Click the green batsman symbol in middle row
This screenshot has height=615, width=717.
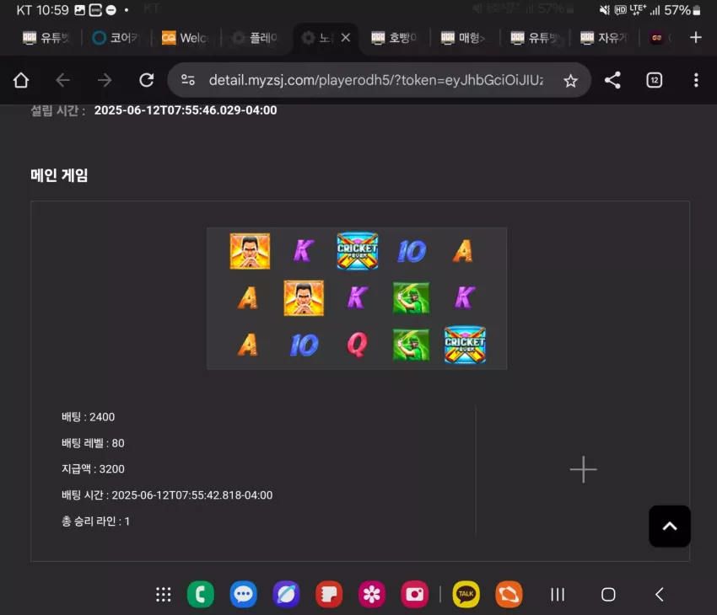point(411,297)
